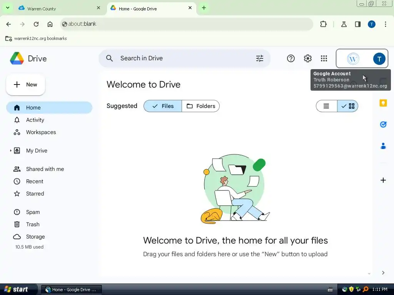This screenshot has height=295, width=394.
Task: Click the New button
Action: 25,85
